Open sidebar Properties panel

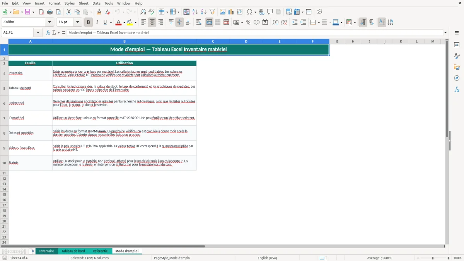[457, 45]
